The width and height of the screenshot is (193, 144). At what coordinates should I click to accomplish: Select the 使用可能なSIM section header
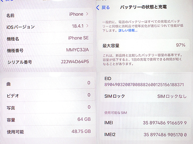115,113
